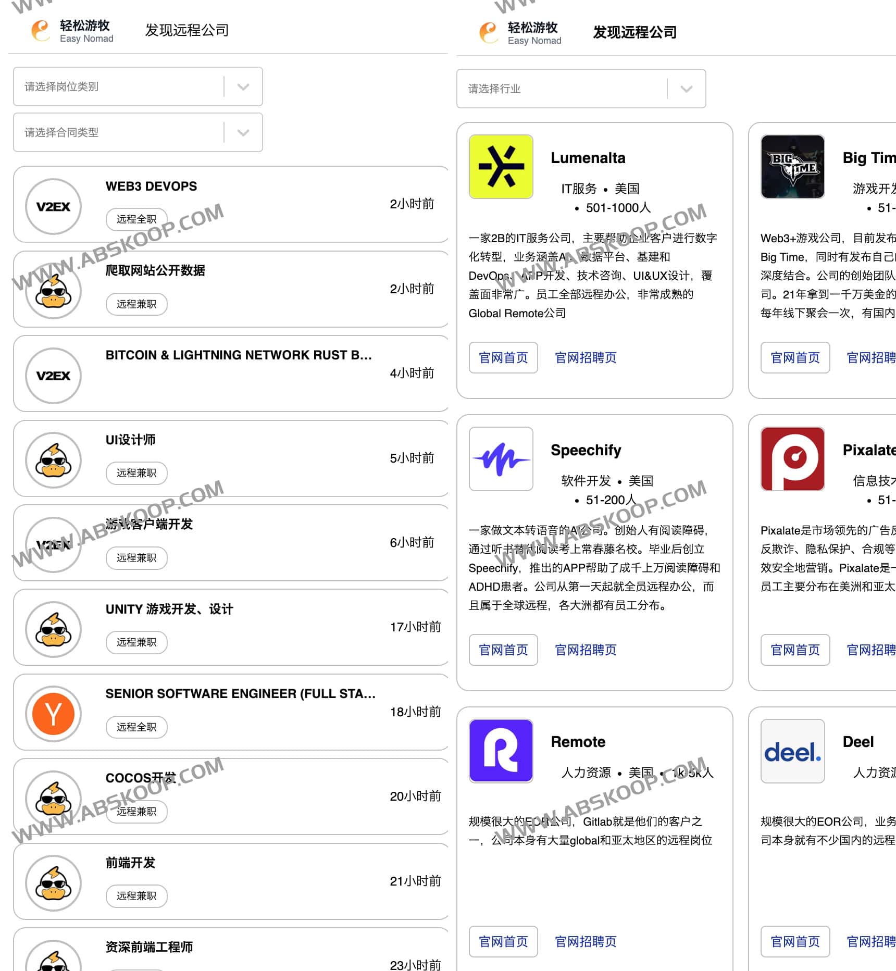Image resolution: width=896 pixels, height=971 pixels.
Task: Click the Easy Nomad logo in left page header
Action: 72,31
